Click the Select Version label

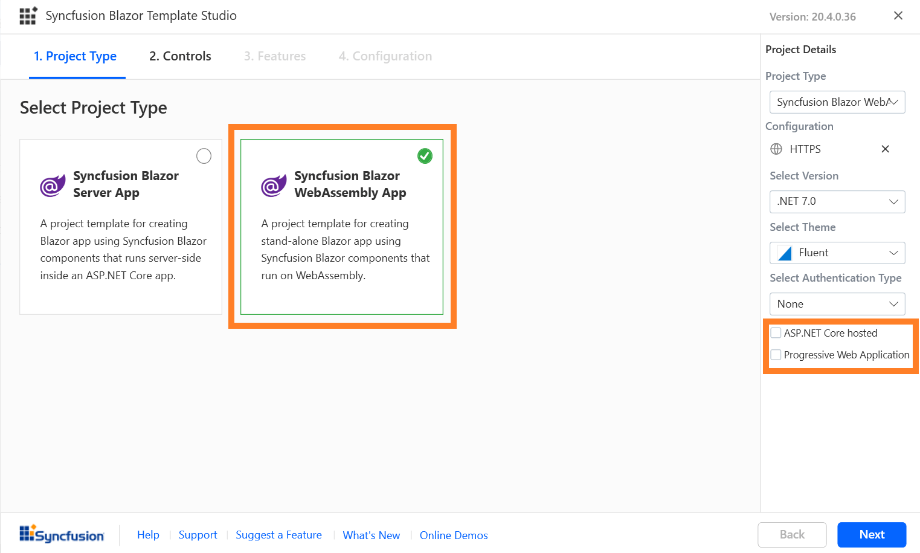[x=804, y=176]
